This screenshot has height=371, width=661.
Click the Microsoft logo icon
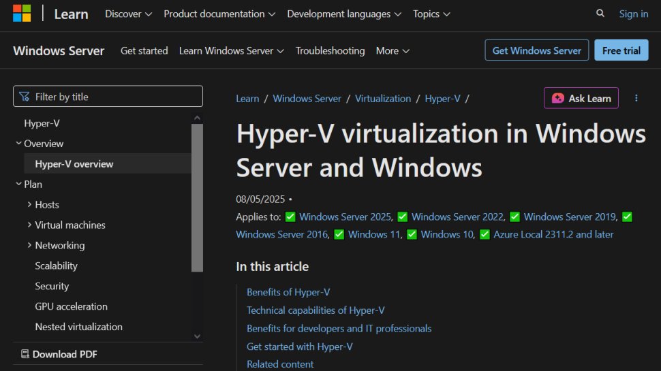pyautogui.click(x=22, y=14)
